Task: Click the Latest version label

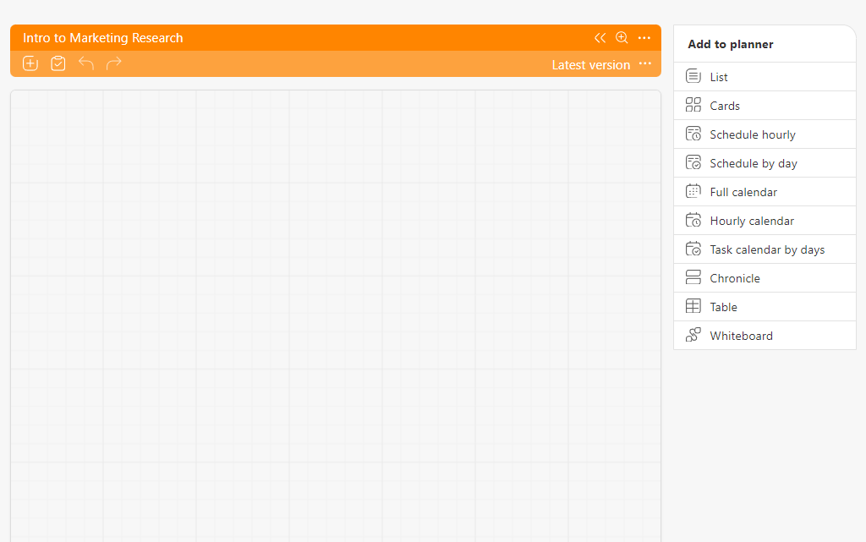Action: 591,64
